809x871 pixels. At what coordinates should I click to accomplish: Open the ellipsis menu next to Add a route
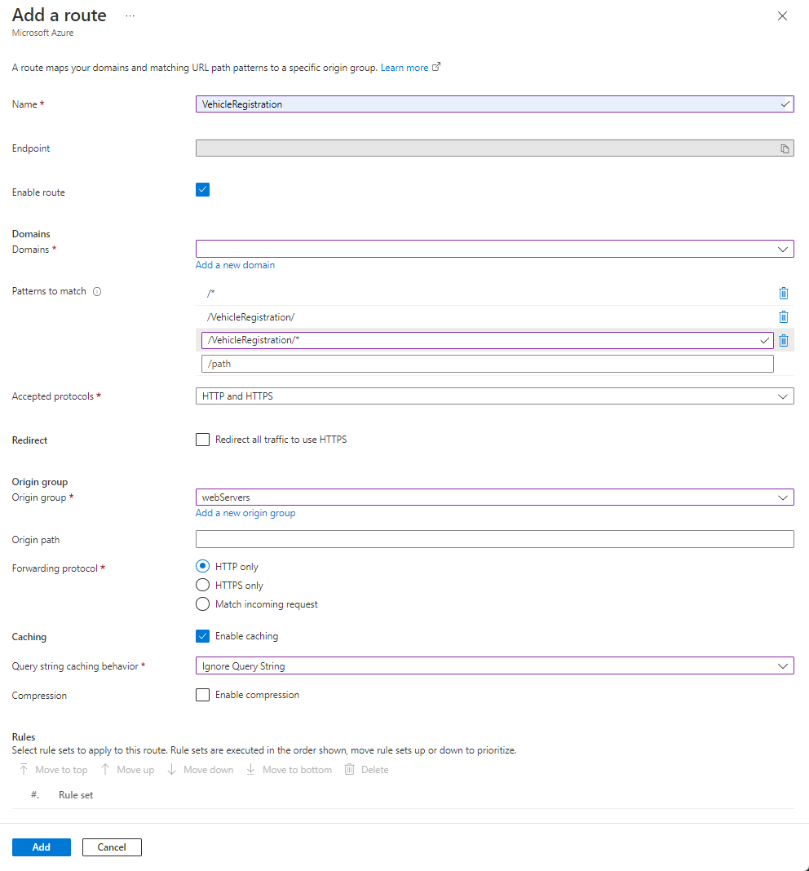(130, 15)
